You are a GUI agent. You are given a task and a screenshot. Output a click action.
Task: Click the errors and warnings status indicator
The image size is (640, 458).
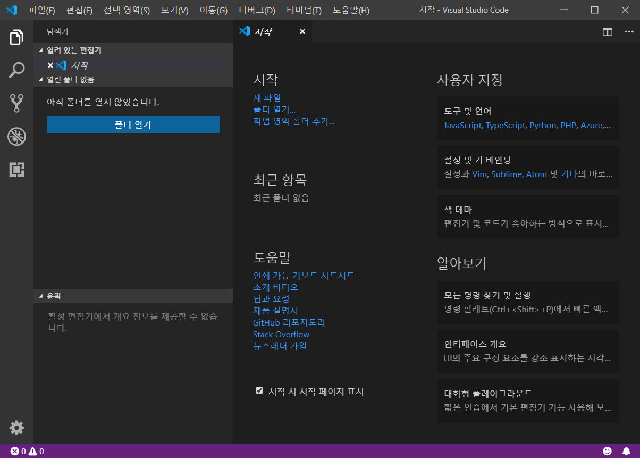tap(27, 452)
